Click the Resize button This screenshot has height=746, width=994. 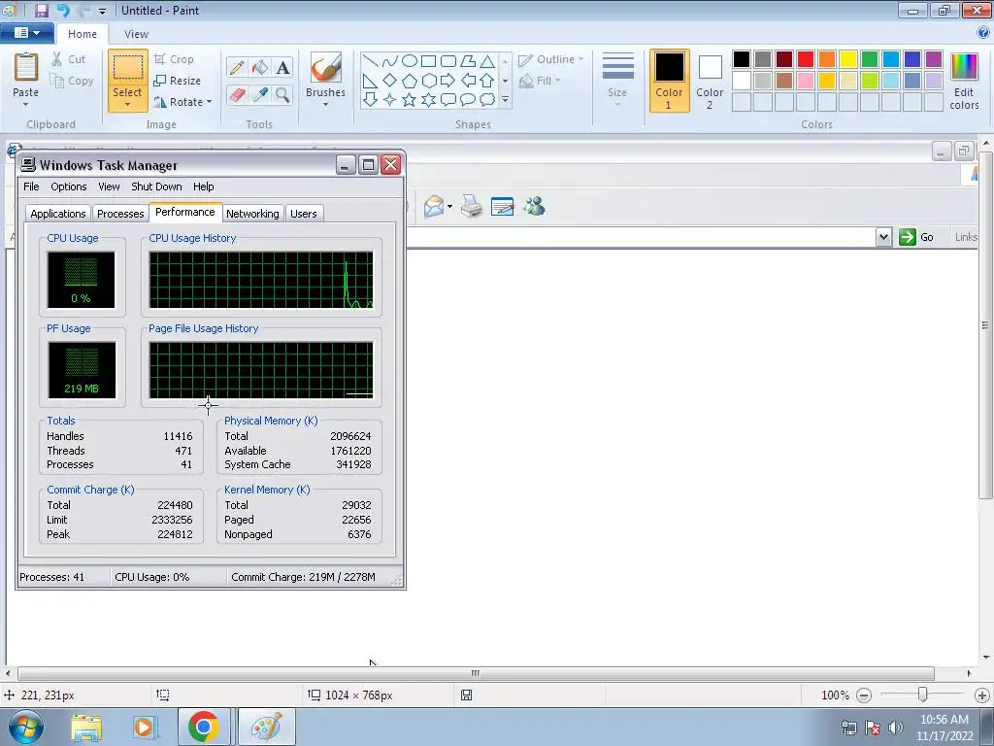pos(178,81)
